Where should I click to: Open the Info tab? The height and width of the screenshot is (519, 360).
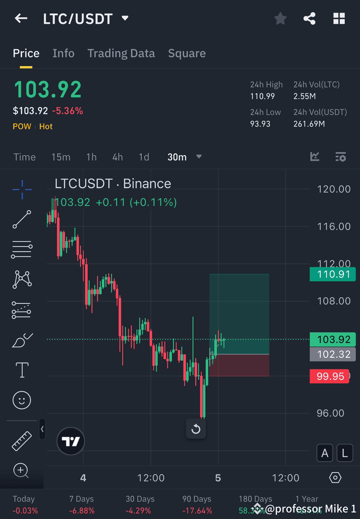63,53
